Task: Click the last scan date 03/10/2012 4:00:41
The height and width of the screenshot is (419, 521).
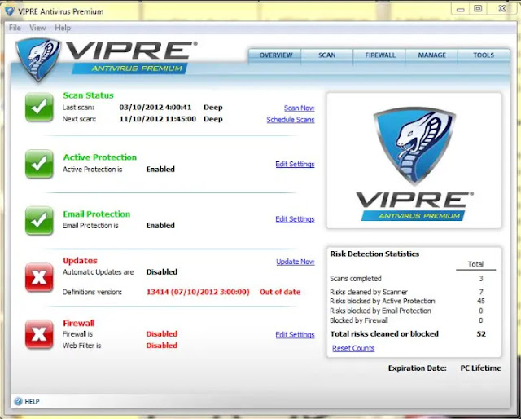Action: tap(155, 108)
